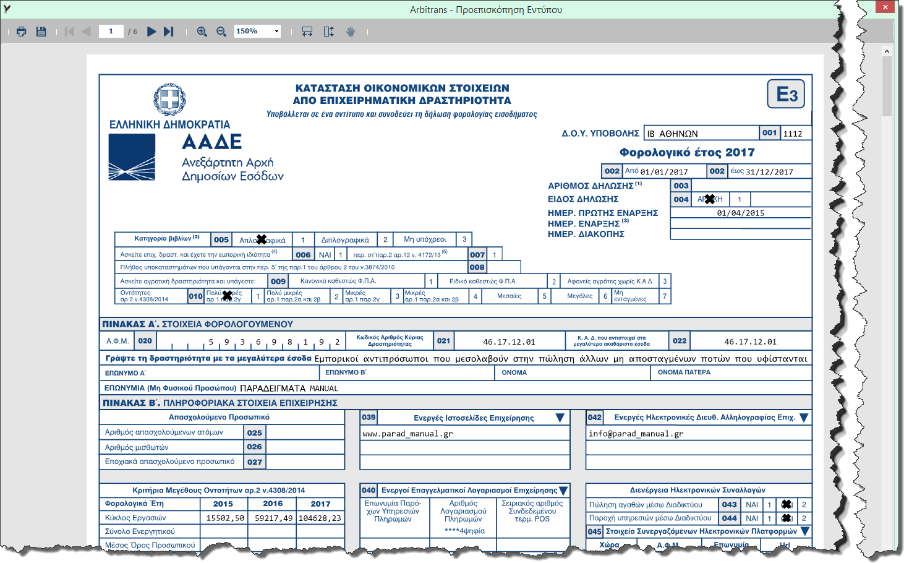Viewport: 904px width, 563px height.
Task: Toggle the X mark on Πολύ μικρές entity size
Action: (x=227, y=296)
